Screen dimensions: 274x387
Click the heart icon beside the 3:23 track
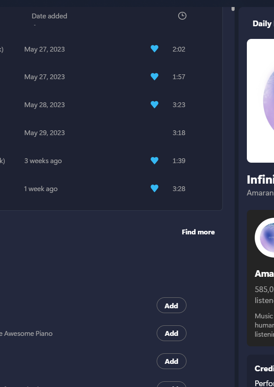click(x=154, y=105)
